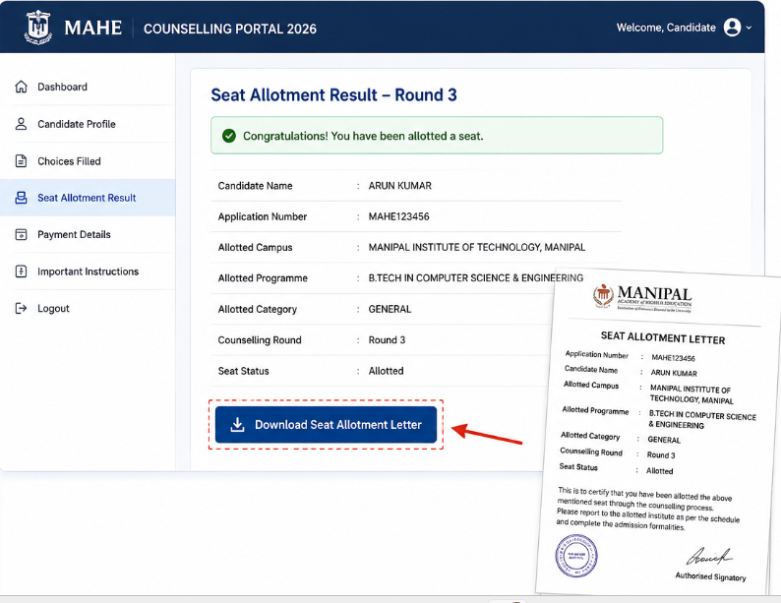Click the Logout exit icon

pos(21,308)
